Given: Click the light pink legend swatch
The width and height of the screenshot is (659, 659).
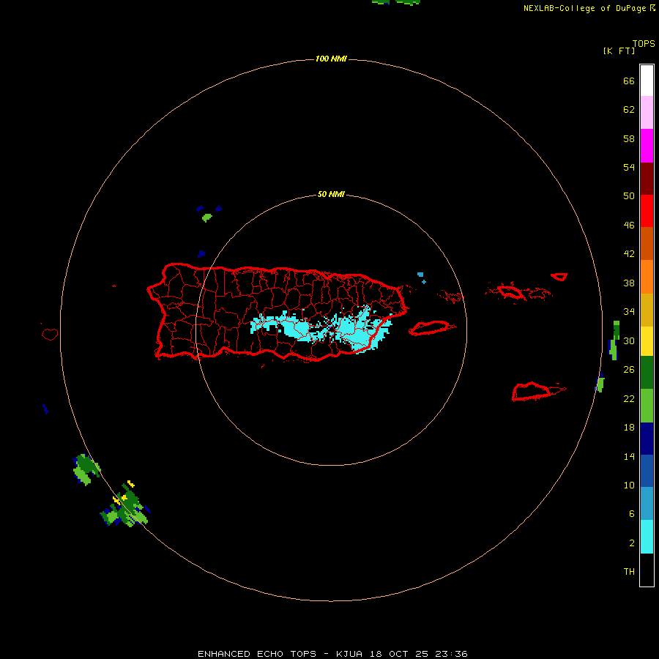Looking at the screenshot, I should click(647, 113).
